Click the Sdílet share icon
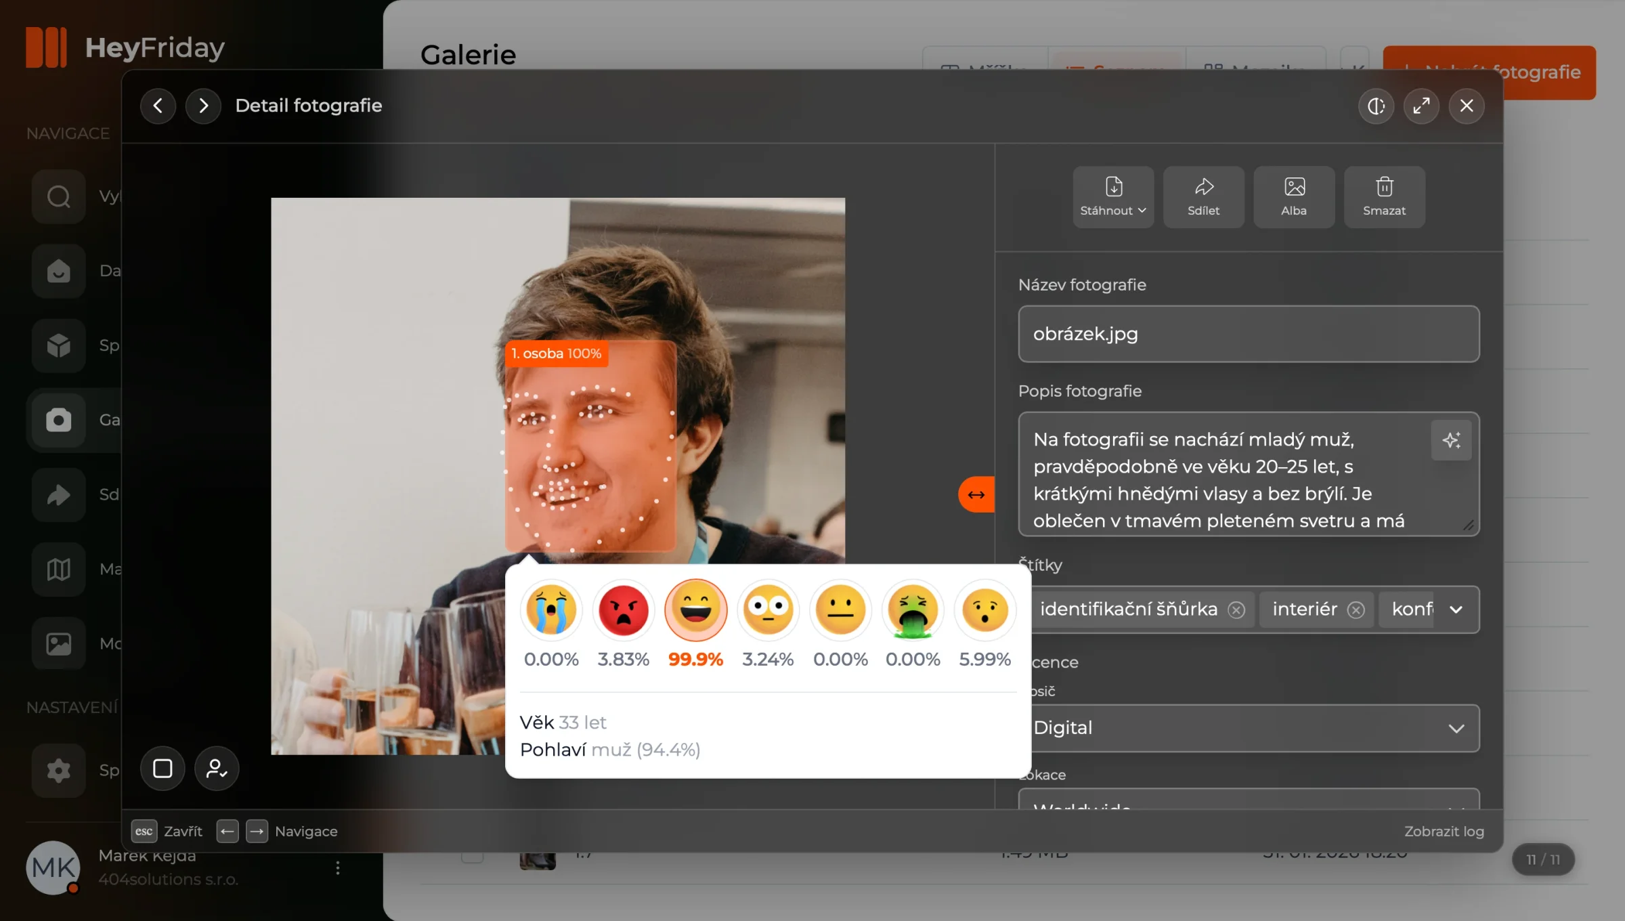This screenshot has height=921, width=1625. tap(1203, 196)
